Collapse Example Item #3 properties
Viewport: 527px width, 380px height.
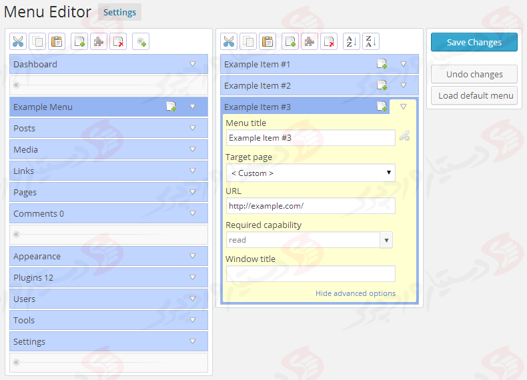click(404, 107)
